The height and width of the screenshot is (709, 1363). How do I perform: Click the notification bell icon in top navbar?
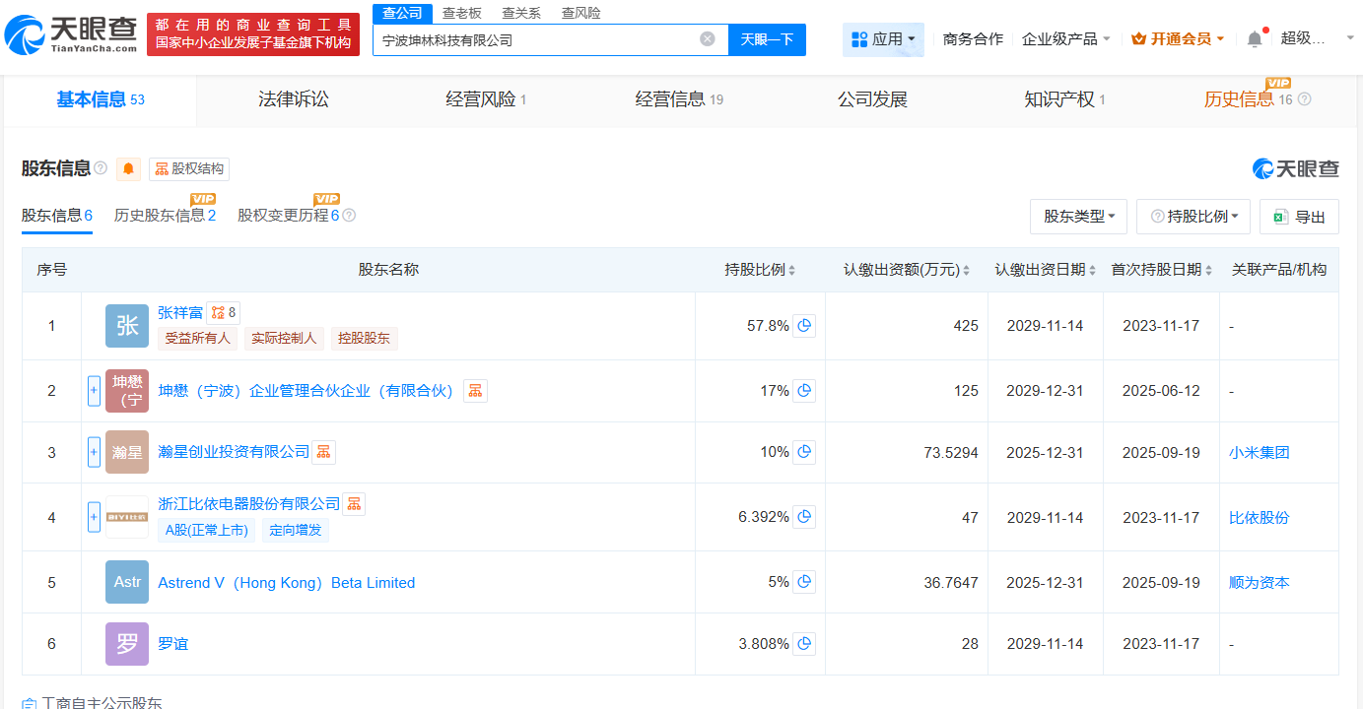[1255, 35]
